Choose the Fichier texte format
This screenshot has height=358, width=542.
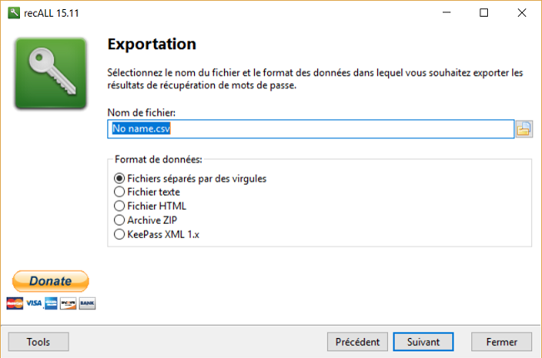[x=120, y=192]
